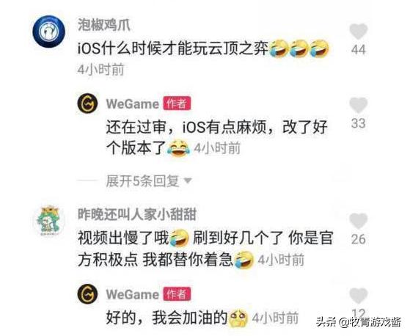Click 作者 badge on first WeGame reply
This screenshot has width=410, height=336.
coord(177,103)
